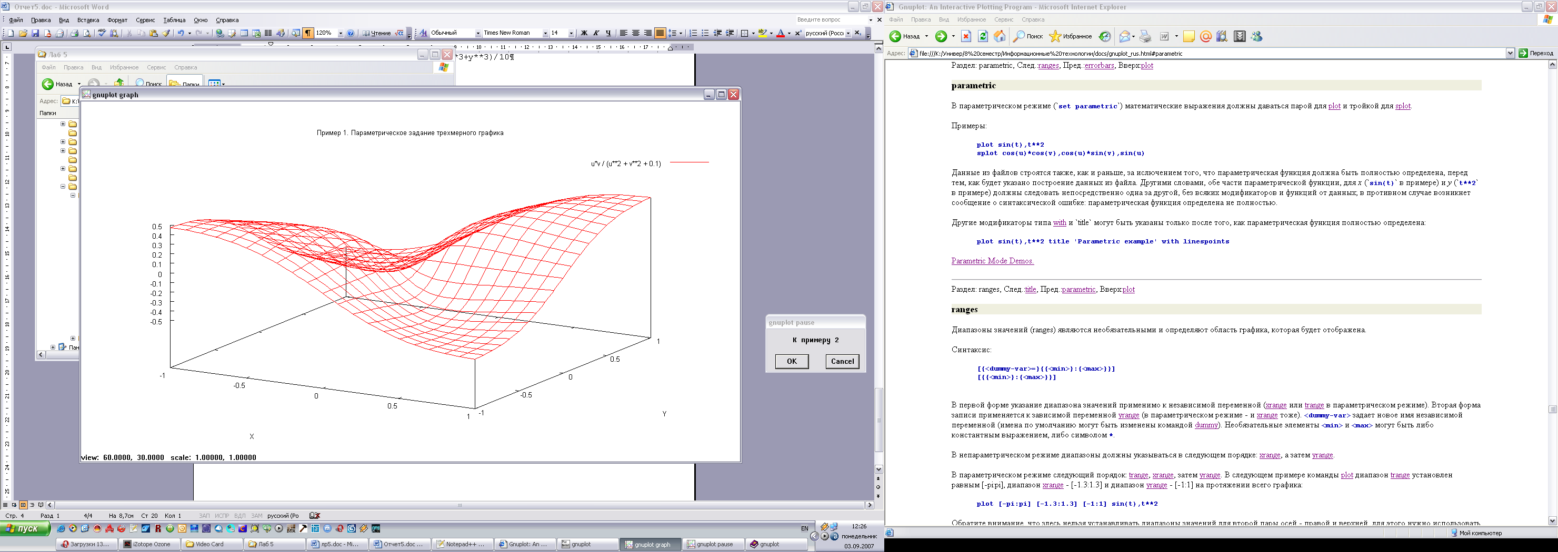Refresh the page in Internet Explorer
Screen dimensions: 1558x552
pos(983,36)
